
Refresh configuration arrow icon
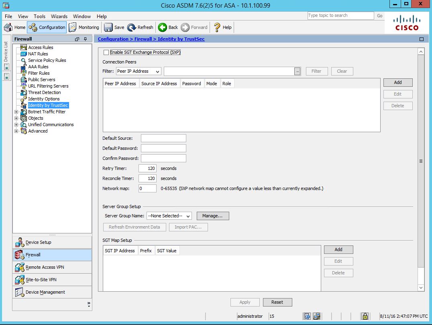pyautogui.click(x=132, y=27)
